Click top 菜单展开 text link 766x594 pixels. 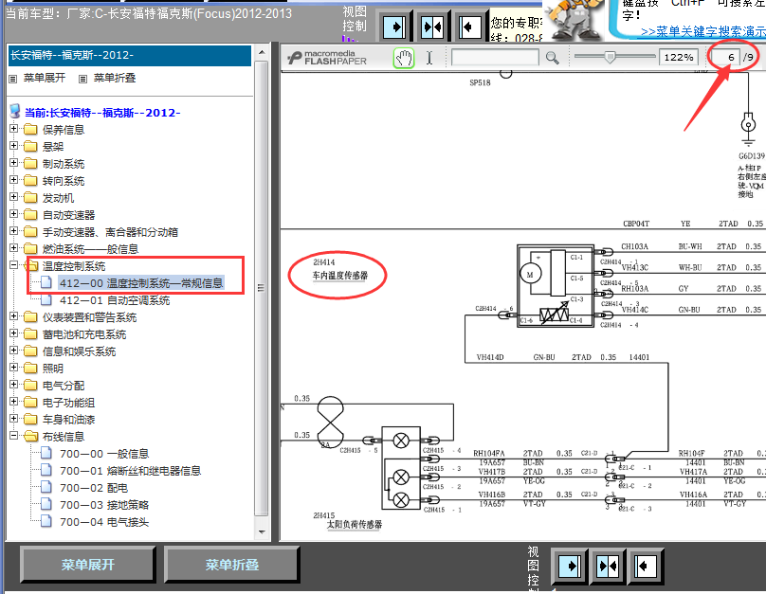[45, 78]
